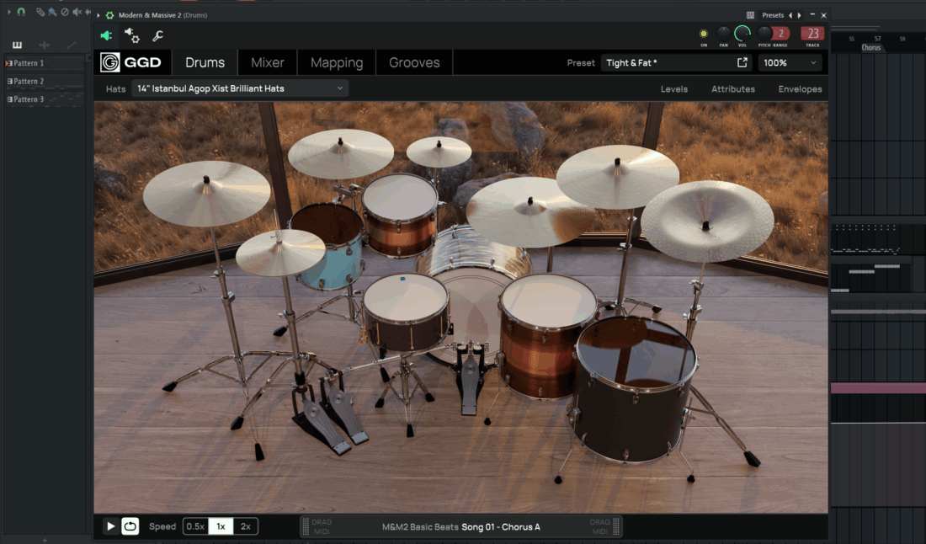Expand the plugin window menu arrow

pos(98,15)
